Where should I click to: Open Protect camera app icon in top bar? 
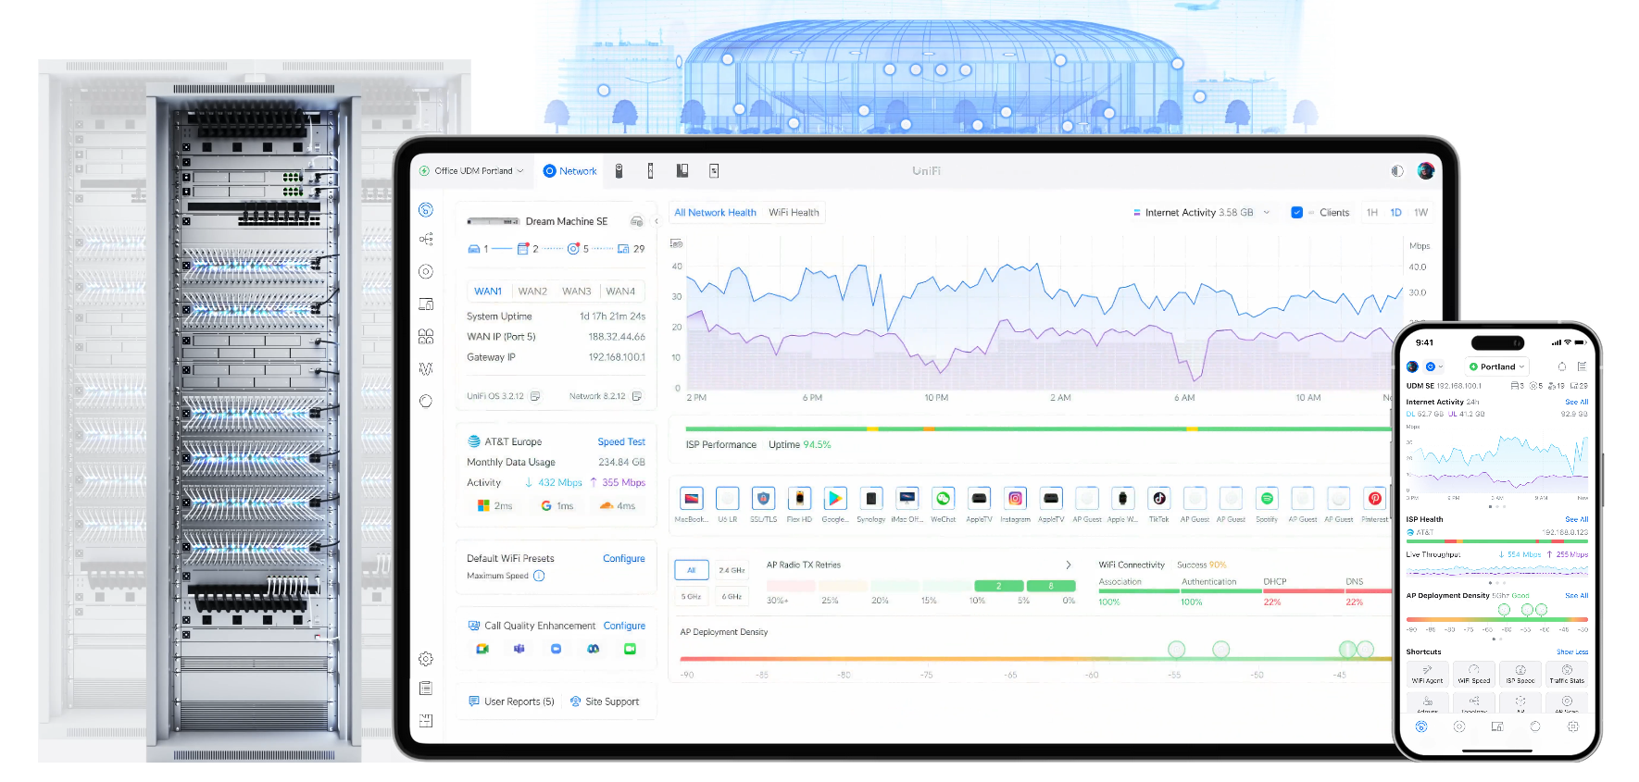[619, 171]
